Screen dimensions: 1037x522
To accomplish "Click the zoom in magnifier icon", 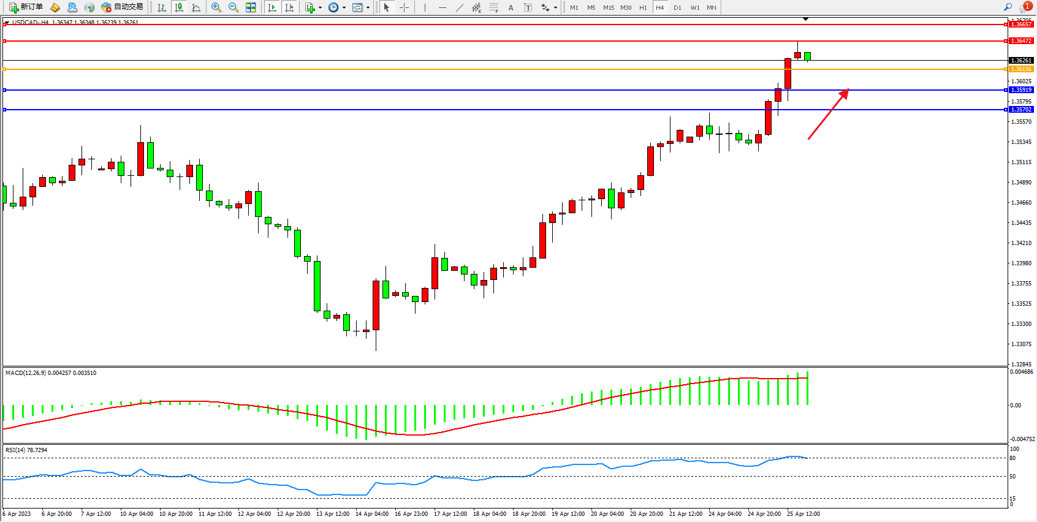I will [x=216, y=7].
